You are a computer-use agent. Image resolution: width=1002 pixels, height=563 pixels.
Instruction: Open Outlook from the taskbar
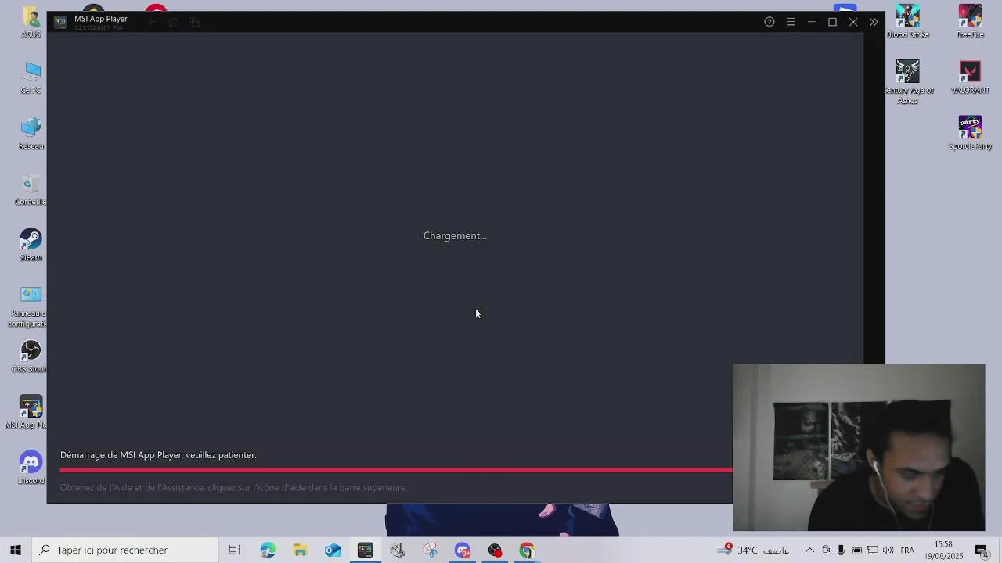[x=333, y=550]
